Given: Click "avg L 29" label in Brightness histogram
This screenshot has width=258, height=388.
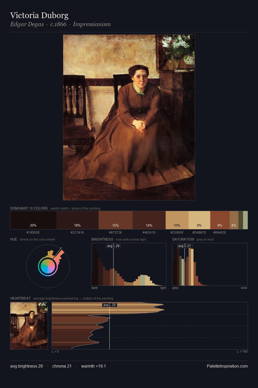Looking at the screenshot, I should pyautogui.click(x=114, y=246).
